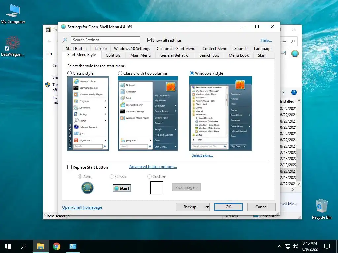Click the Open-Shell icon in background window toolbar

click(x=295, y=53)
